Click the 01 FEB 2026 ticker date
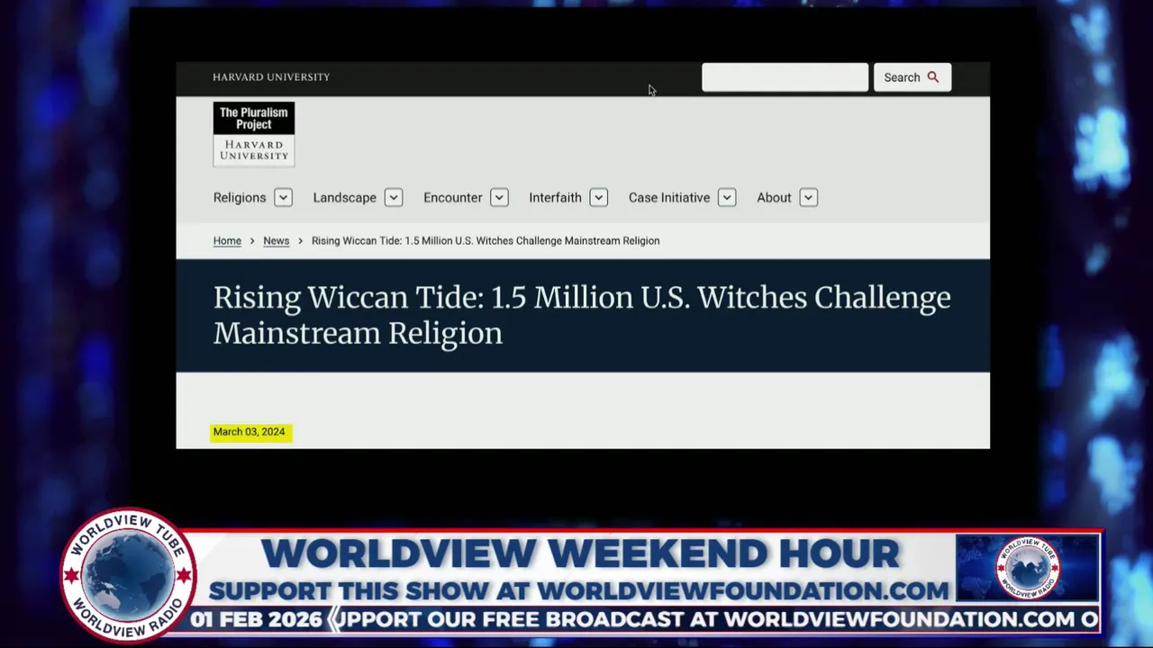The height and width of the screenshot is (648, 1153). 256,619
